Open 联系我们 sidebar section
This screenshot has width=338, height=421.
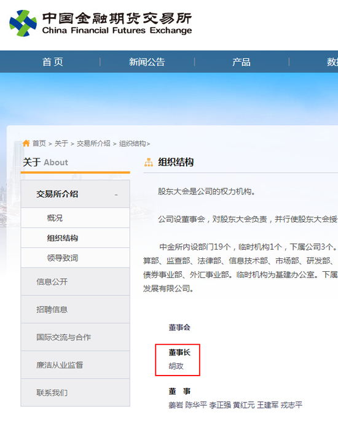tap(76, 393)
